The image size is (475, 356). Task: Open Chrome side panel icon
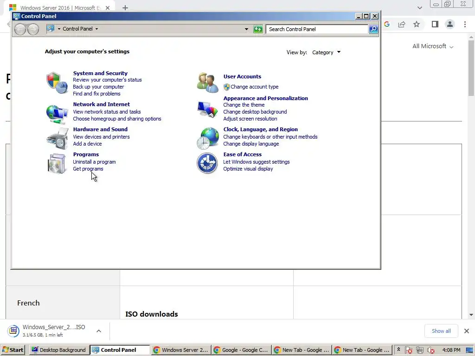[x=435, y=24]
